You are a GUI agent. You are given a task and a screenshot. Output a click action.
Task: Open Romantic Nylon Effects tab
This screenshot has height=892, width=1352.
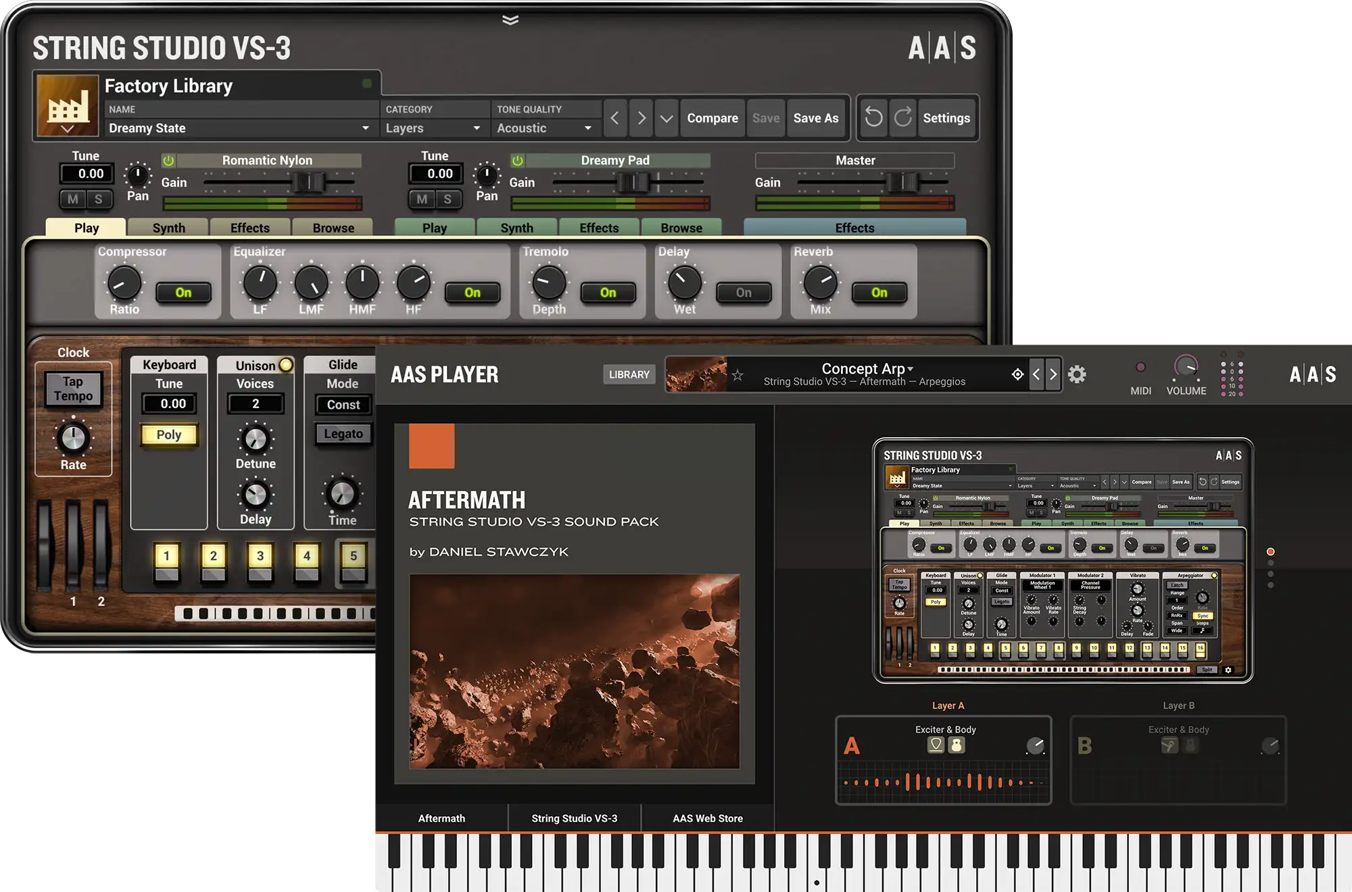[250, 228]
